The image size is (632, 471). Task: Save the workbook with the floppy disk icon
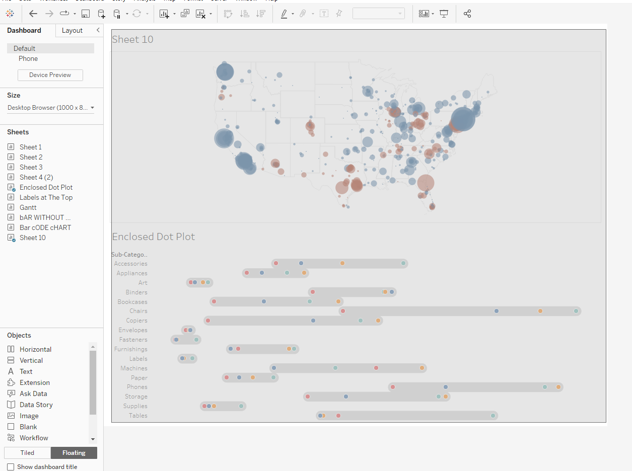86,14
